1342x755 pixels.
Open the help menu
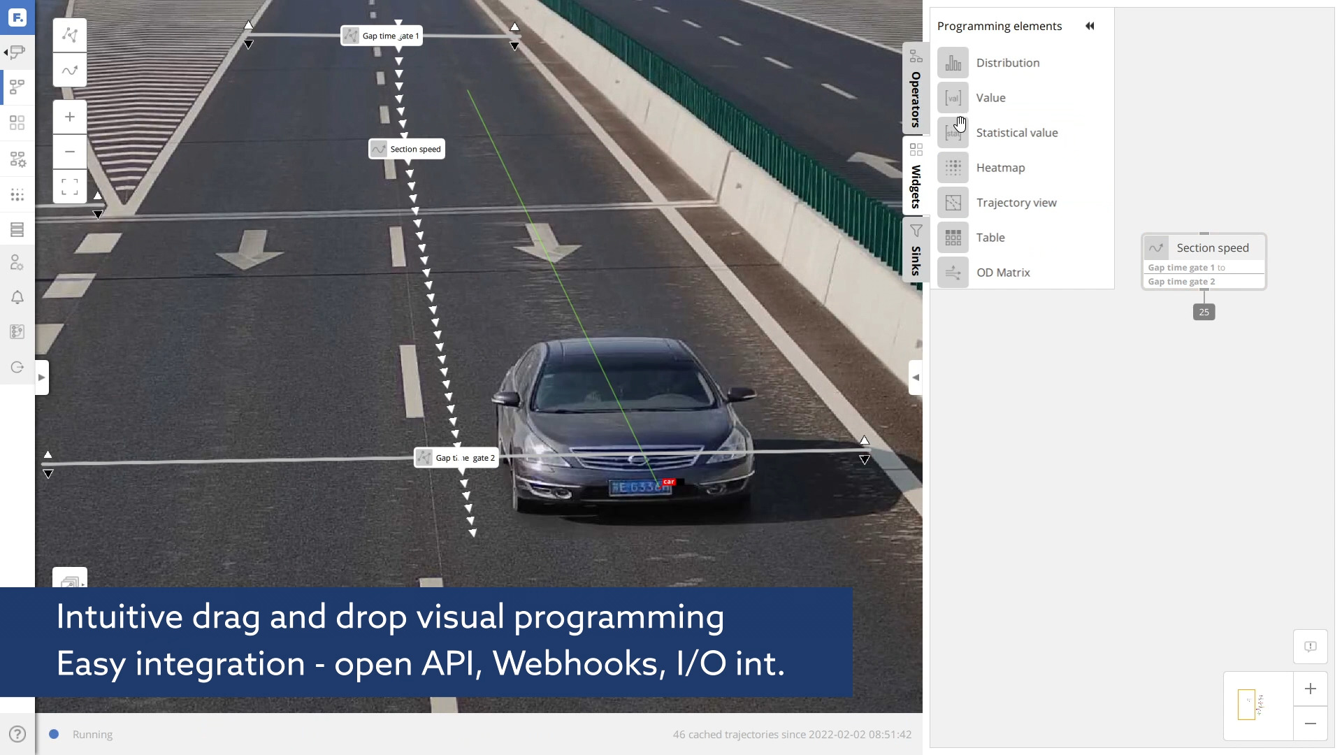[x=17, y=733]
